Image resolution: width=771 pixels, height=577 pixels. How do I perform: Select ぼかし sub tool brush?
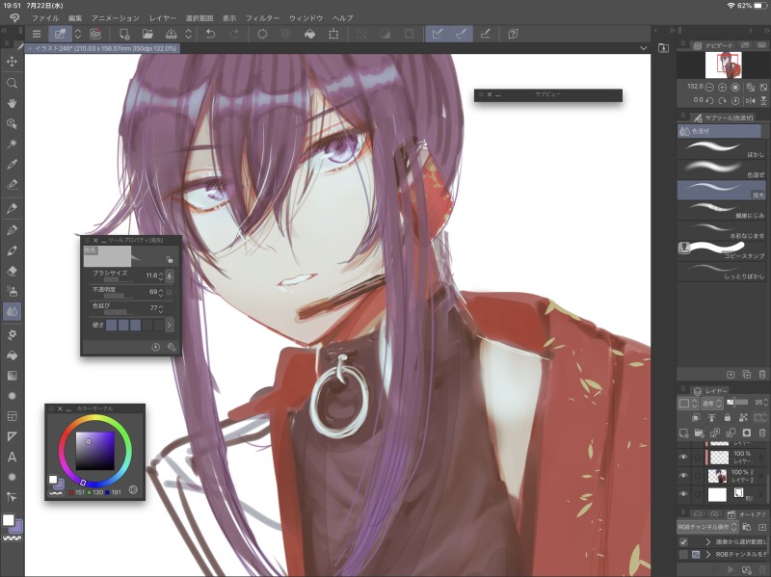point(721,148)
